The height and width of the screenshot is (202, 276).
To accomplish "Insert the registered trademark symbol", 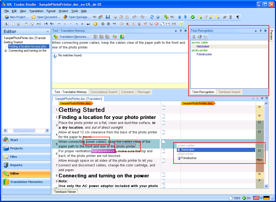I will 108,24.
